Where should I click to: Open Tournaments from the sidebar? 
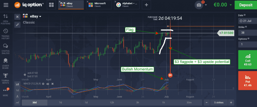[6, 79]
